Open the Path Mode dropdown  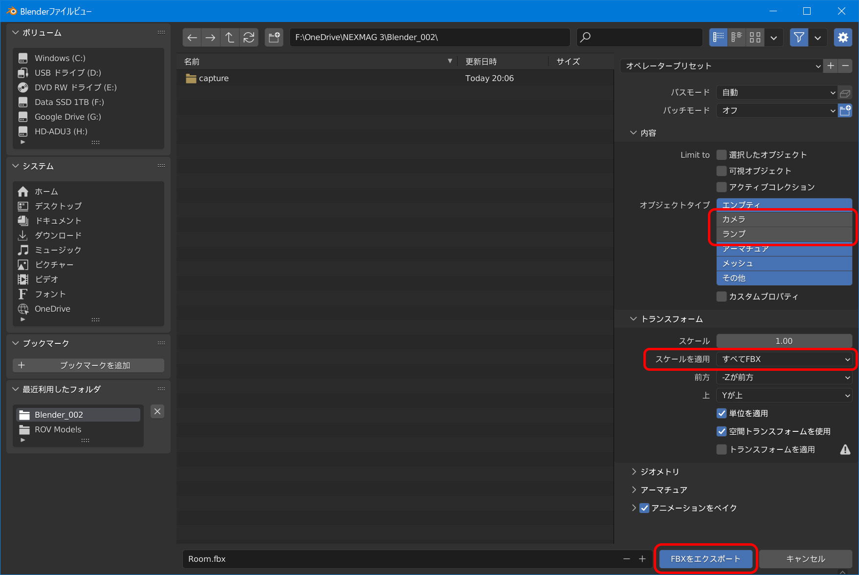[x=777, y=93]
